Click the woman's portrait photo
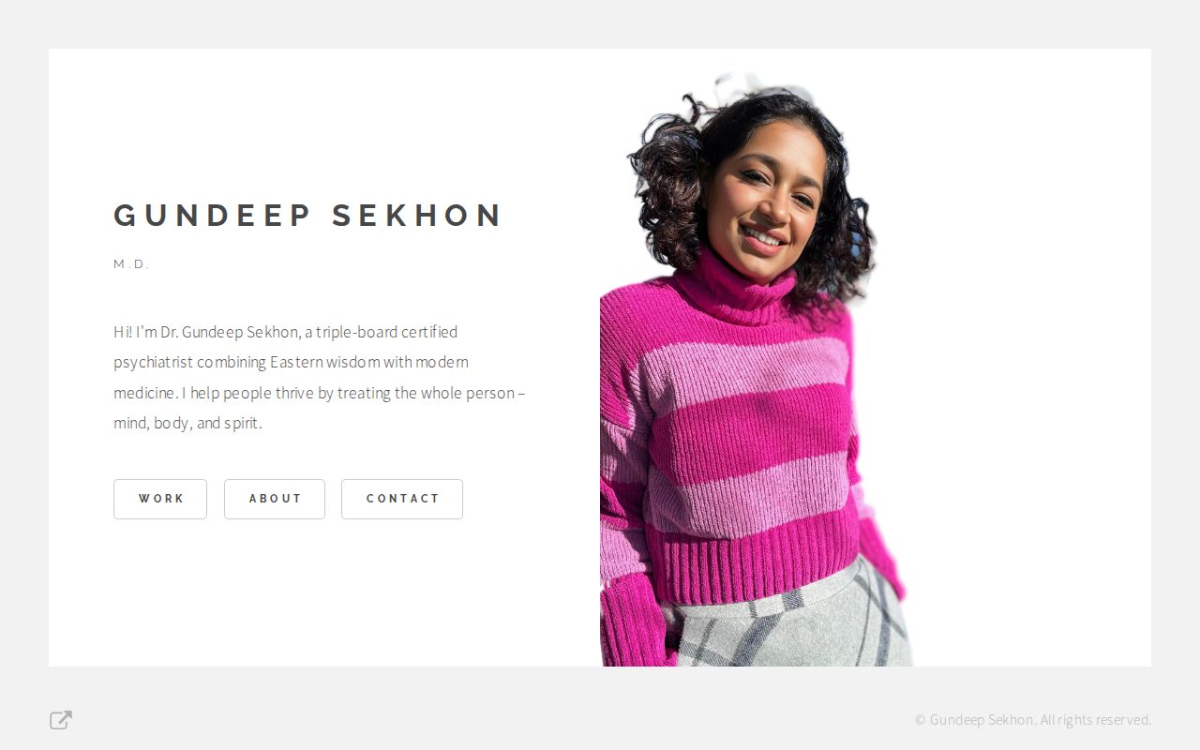Viewport: 1200px width, 750px height. [x=756, y=369]
